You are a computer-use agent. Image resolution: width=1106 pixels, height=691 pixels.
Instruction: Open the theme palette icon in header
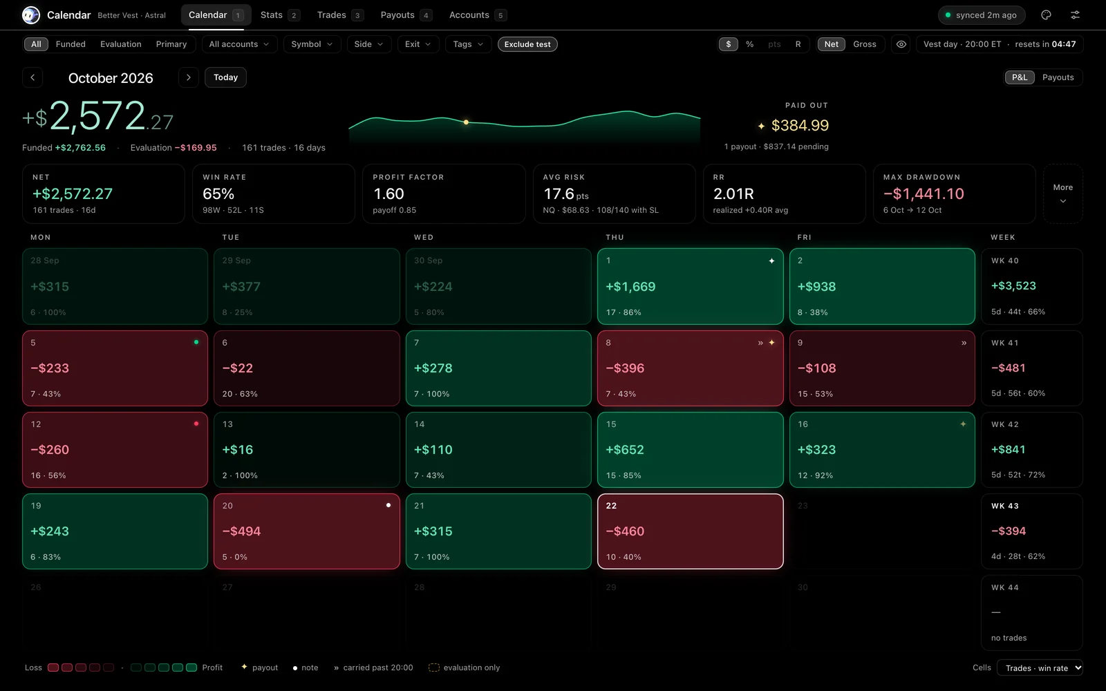pyautogui.click(x=1046, y=15)
